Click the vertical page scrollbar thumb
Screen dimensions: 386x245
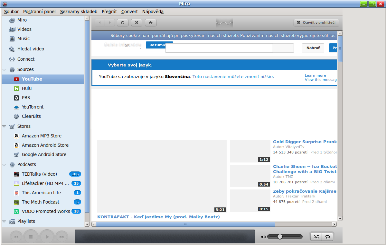coord(340,48)
